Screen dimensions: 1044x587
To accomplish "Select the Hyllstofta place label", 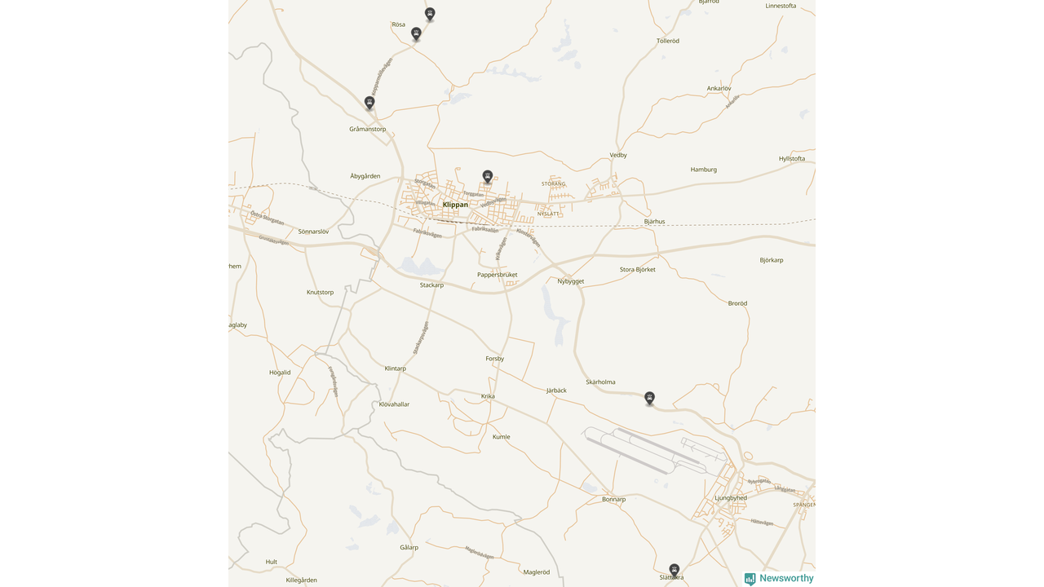I will pyautogui.click(x=792, y=159).
